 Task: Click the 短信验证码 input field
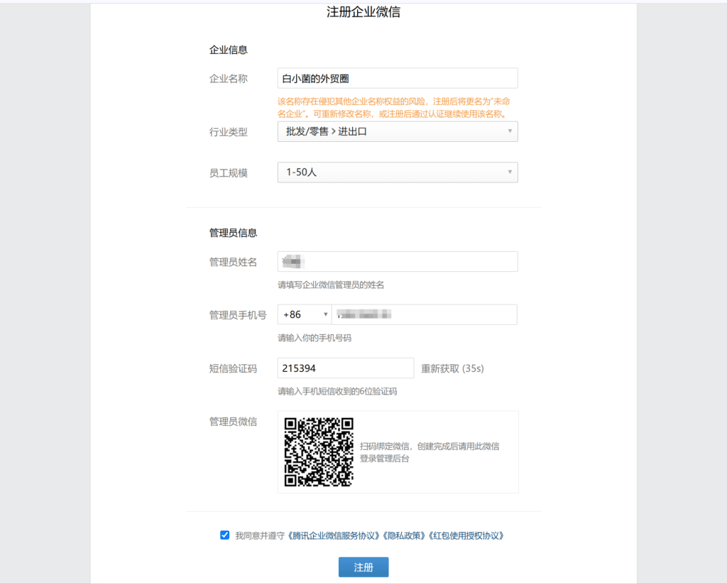[346, 368]
